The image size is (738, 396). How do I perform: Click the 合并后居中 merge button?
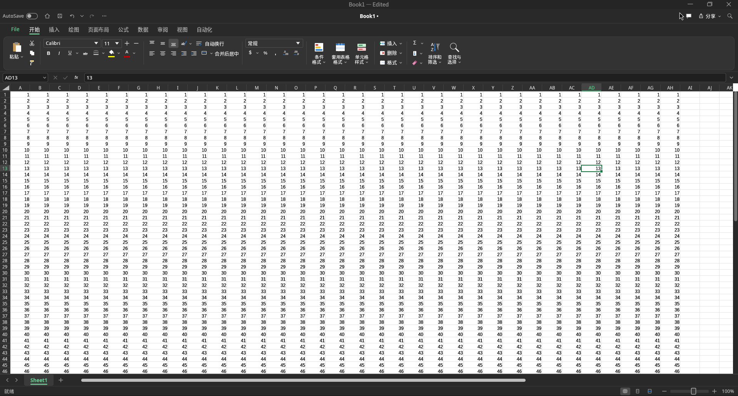point(220,54)
